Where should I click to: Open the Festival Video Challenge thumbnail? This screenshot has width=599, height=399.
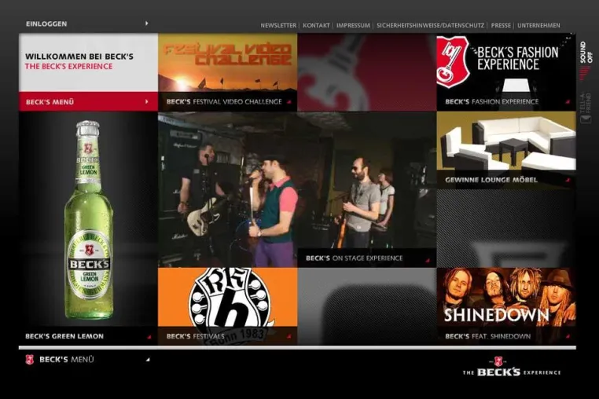[228, 63]
